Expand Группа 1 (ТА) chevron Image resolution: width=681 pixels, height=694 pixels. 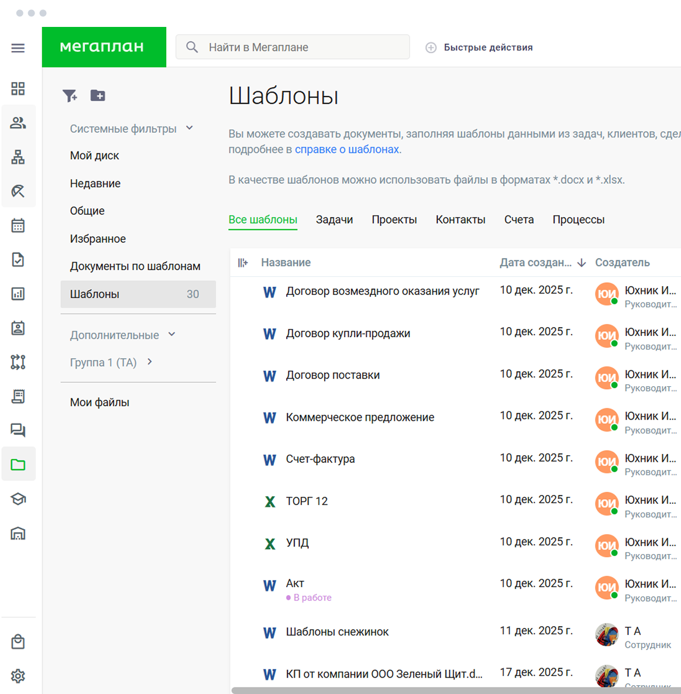coord(150,362)
